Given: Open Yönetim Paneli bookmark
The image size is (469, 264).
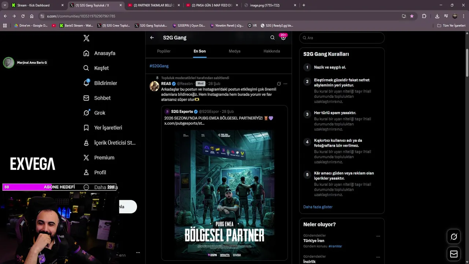Looking at the screenshot, I should (x=227, y=26).
